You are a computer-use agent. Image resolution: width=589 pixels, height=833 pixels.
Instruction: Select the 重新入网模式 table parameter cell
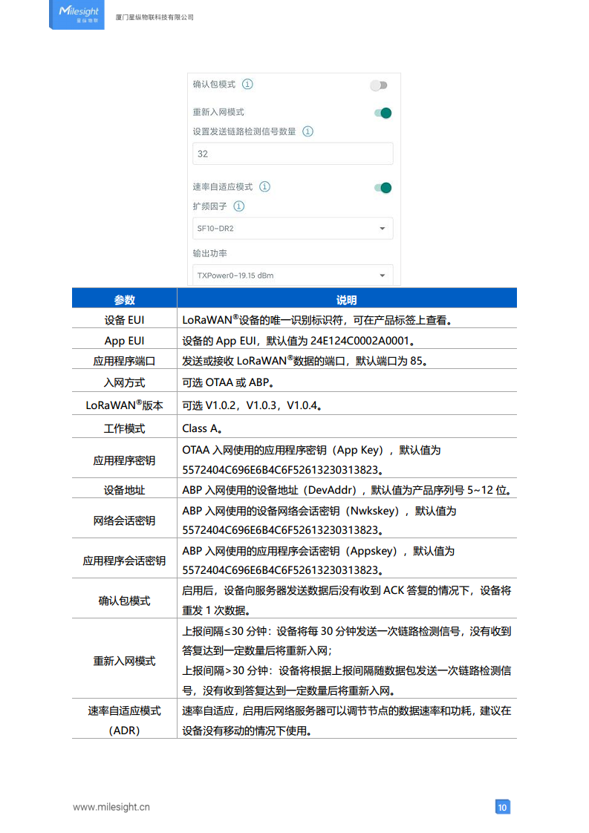(124, 660)
